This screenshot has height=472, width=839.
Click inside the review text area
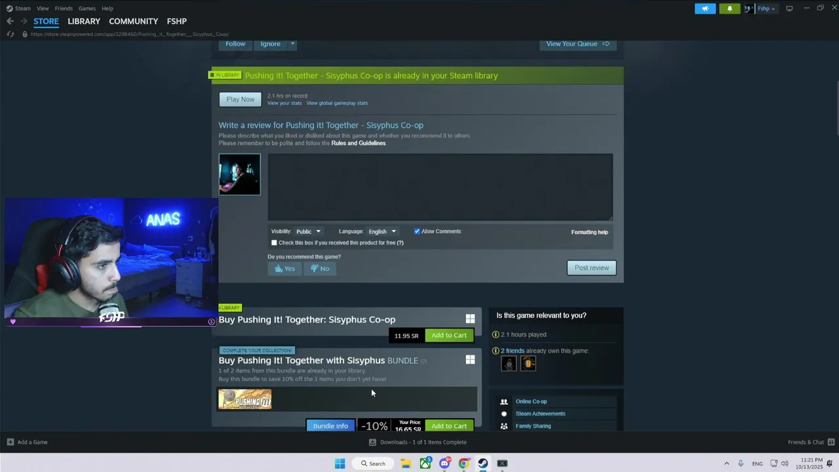[x=440, y=187]
